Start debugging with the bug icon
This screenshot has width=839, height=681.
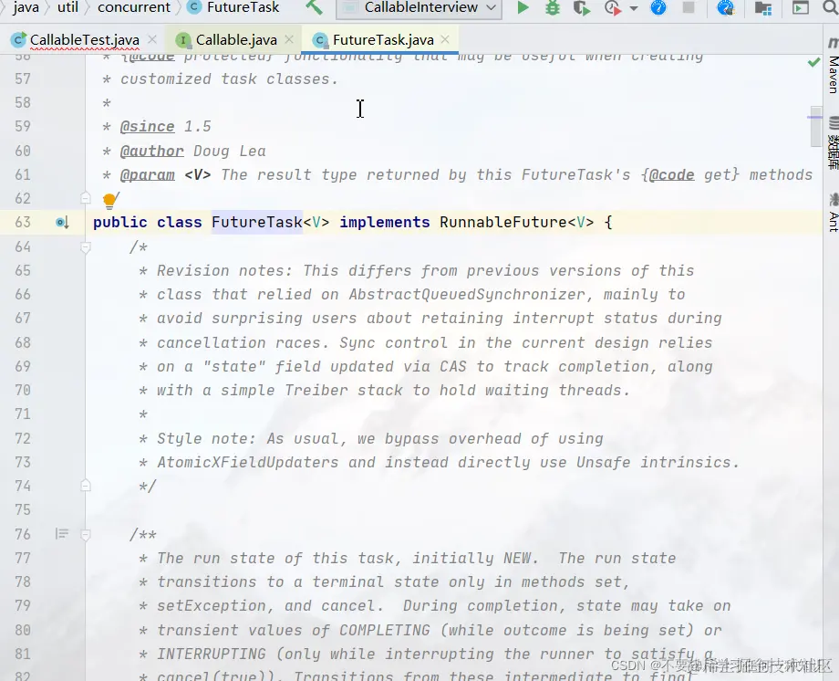click(x=553, y=7)
